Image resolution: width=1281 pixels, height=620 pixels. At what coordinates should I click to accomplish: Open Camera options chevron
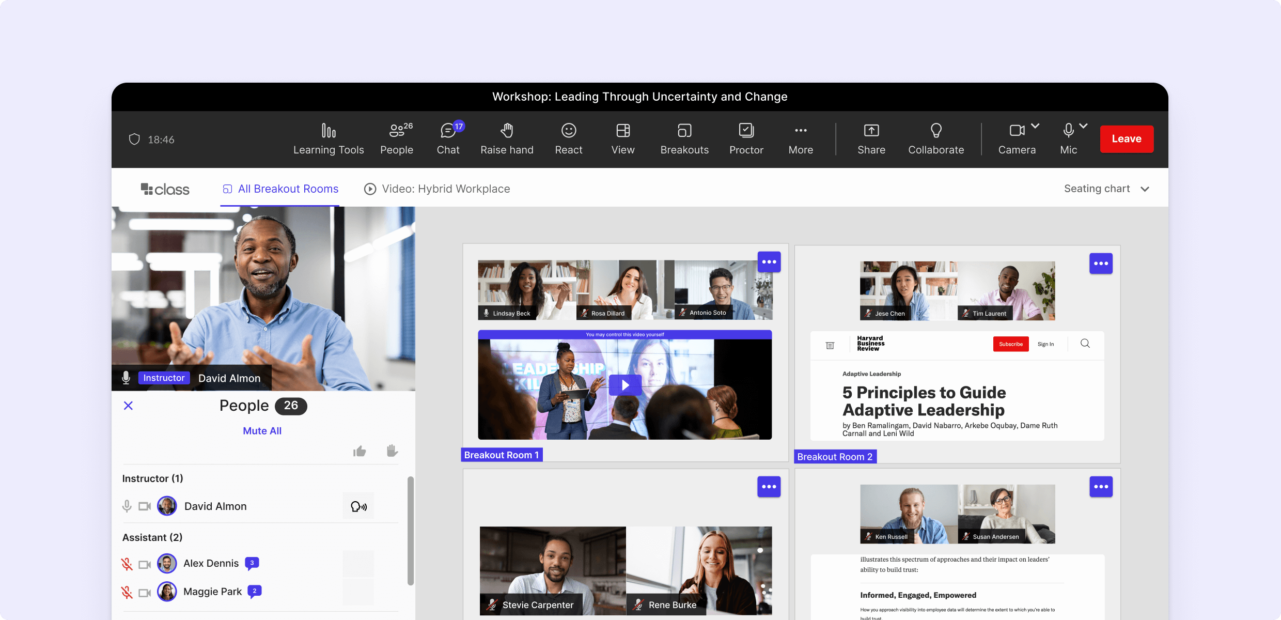click(x=1035, y=126)
